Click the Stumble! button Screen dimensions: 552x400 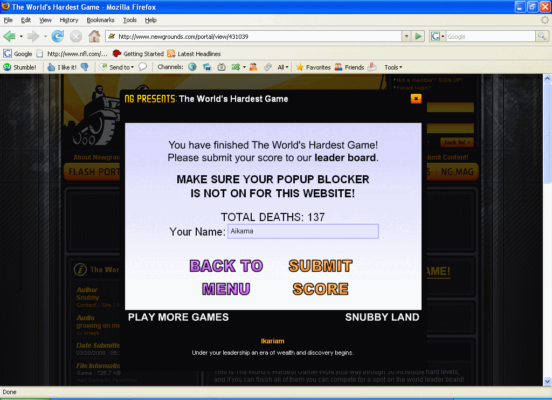click(20, 67)
